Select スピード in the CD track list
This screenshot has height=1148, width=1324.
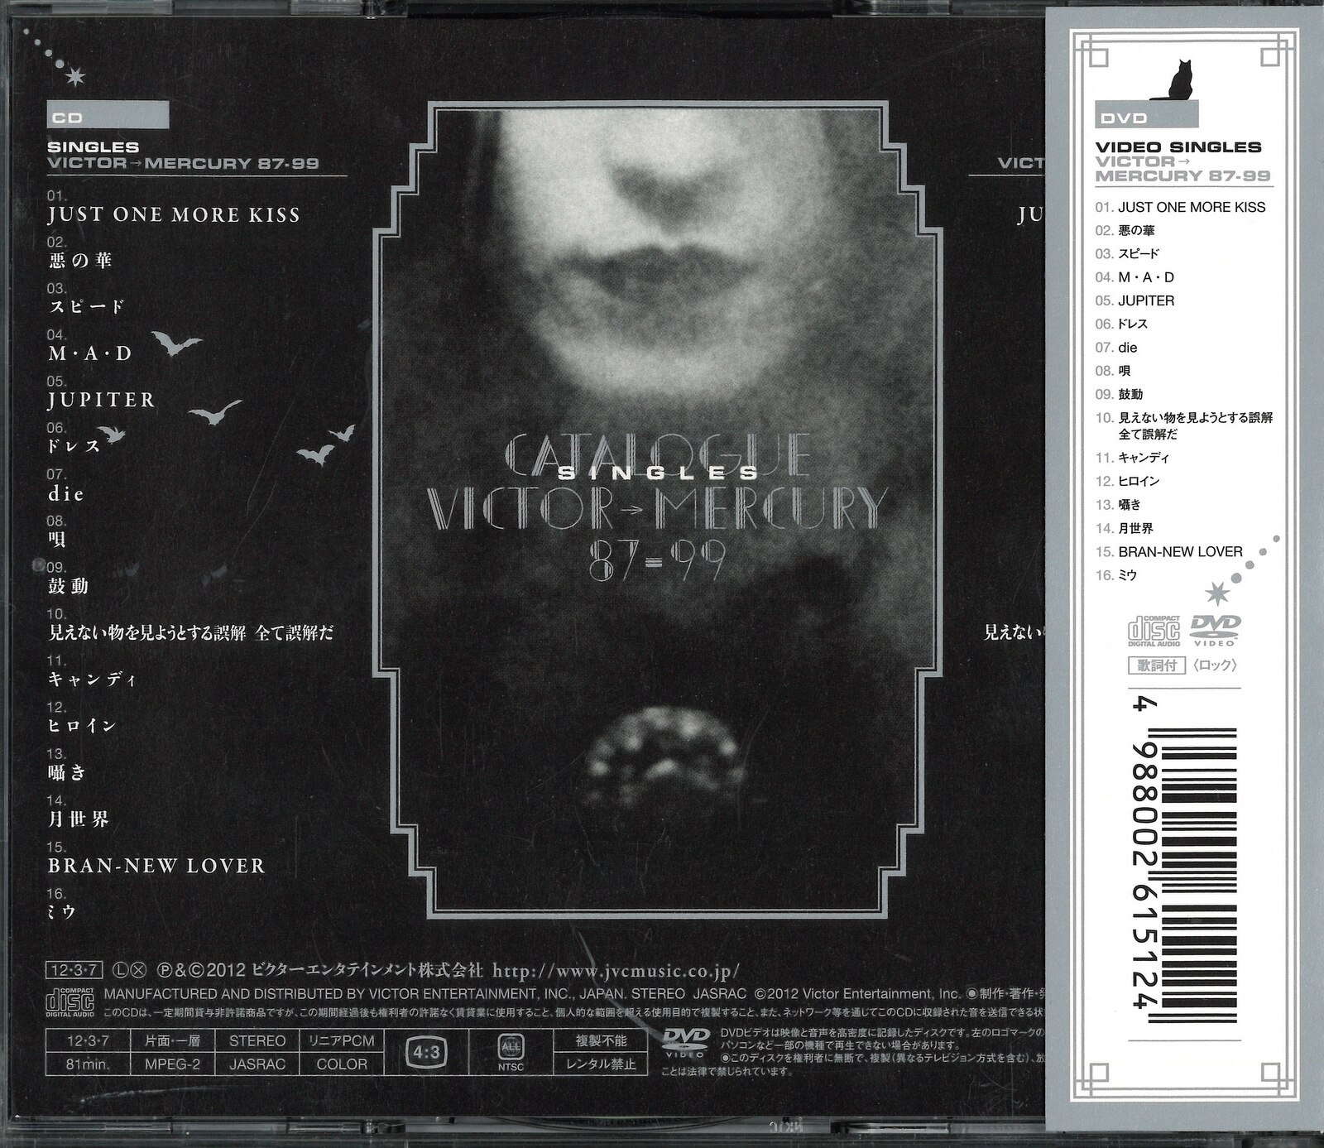[86, 307]
